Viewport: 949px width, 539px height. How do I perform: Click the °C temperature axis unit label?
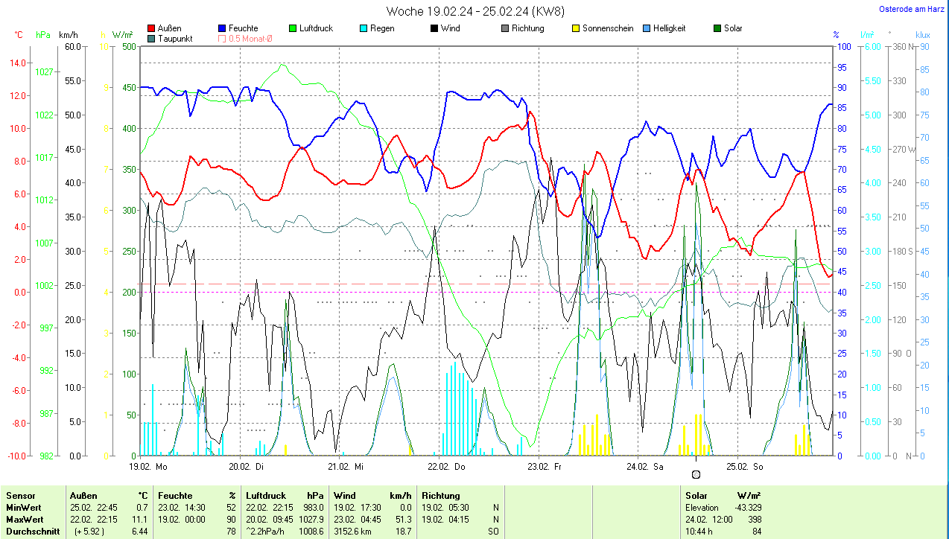point(19,35)
